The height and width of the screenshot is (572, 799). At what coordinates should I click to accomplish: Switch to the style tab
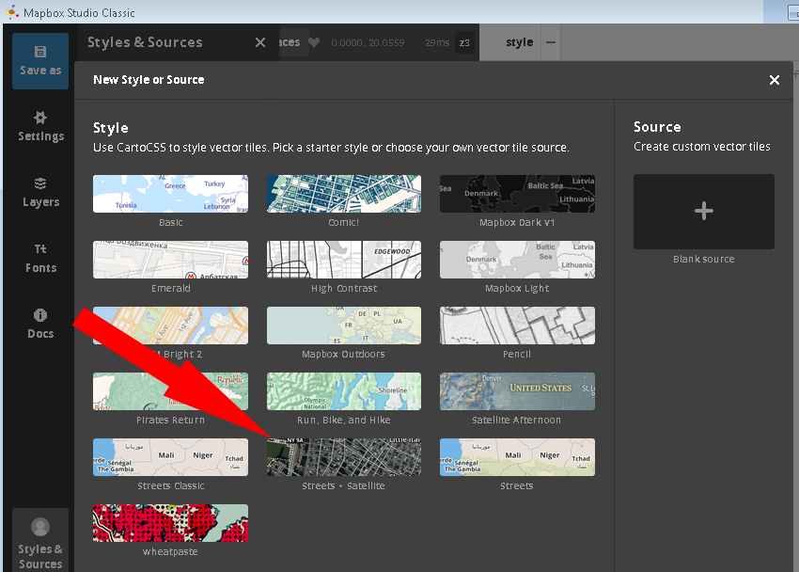click(x=518, y=41)
